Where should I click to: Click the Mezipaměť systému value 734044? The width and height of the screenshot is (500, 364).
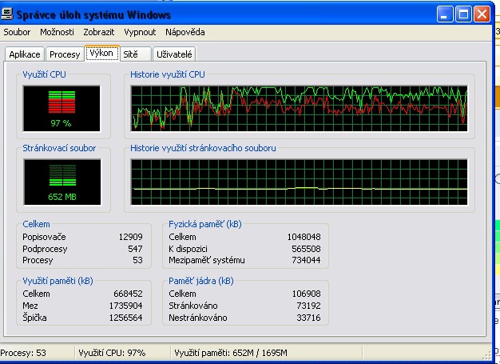(x=306, y=260)
